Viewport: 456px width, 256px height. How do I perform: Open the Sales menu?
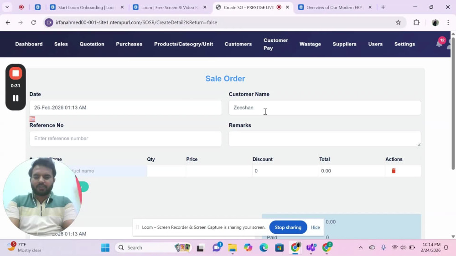click(61, 44)
